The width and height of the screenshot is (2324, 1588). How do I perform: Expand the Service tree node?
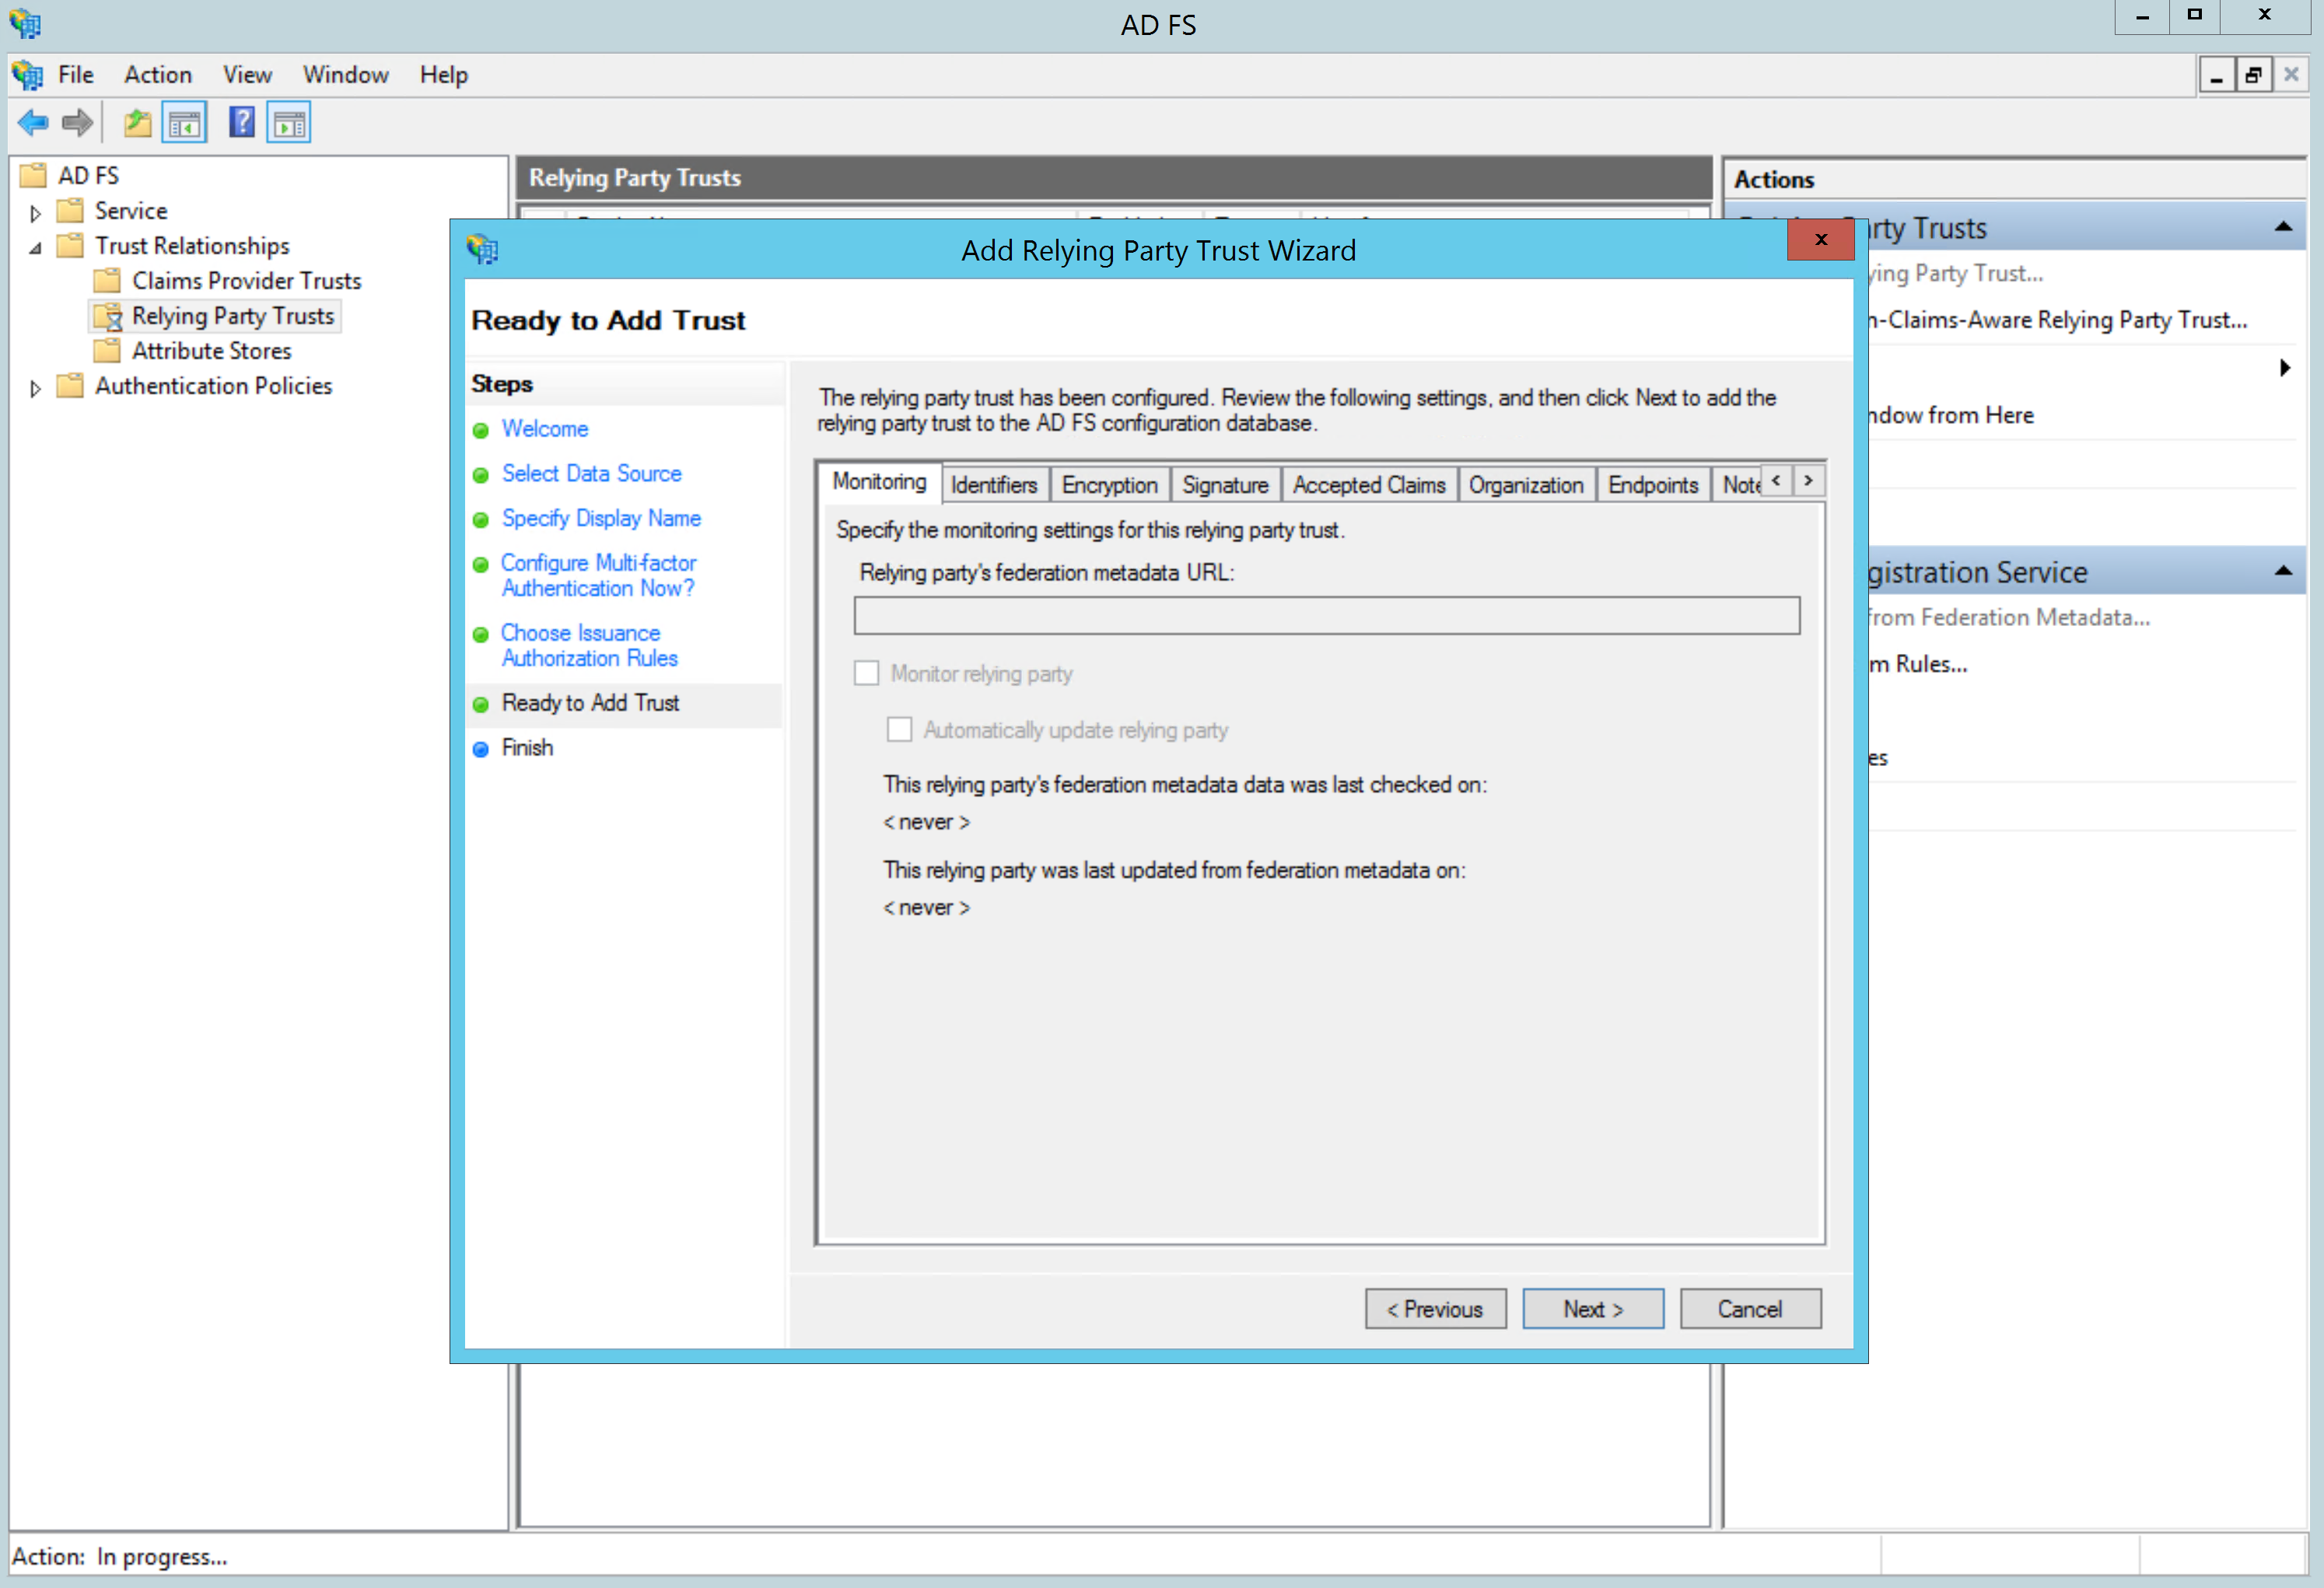click(x=35, y=212)
